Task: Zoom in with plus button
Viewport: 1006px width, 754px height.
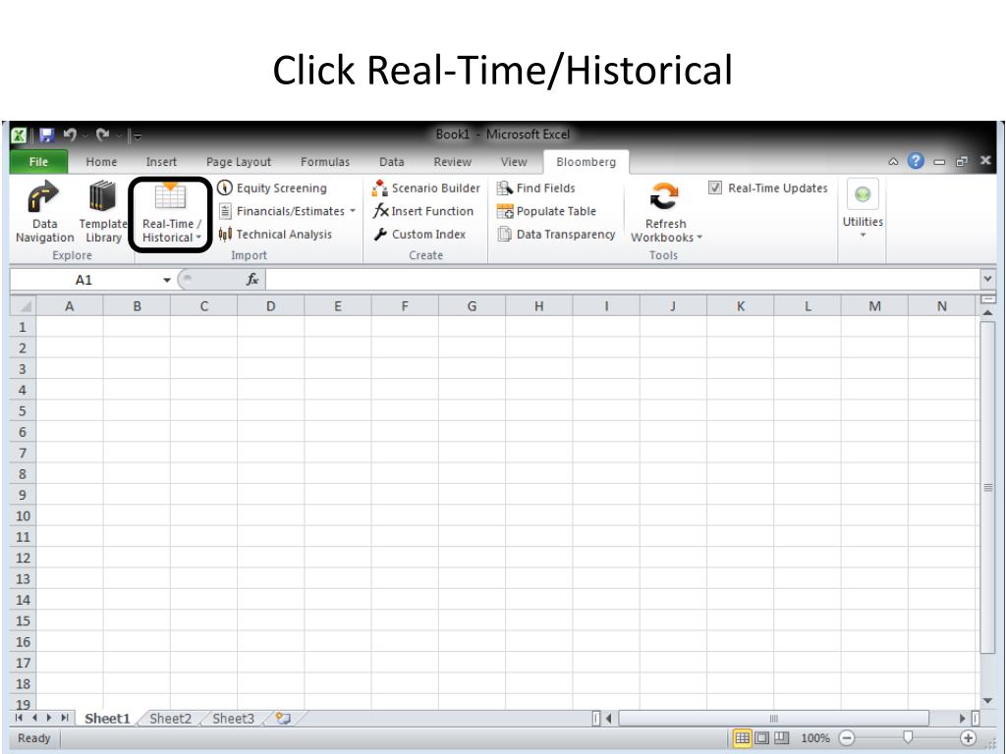Action: 968,738
